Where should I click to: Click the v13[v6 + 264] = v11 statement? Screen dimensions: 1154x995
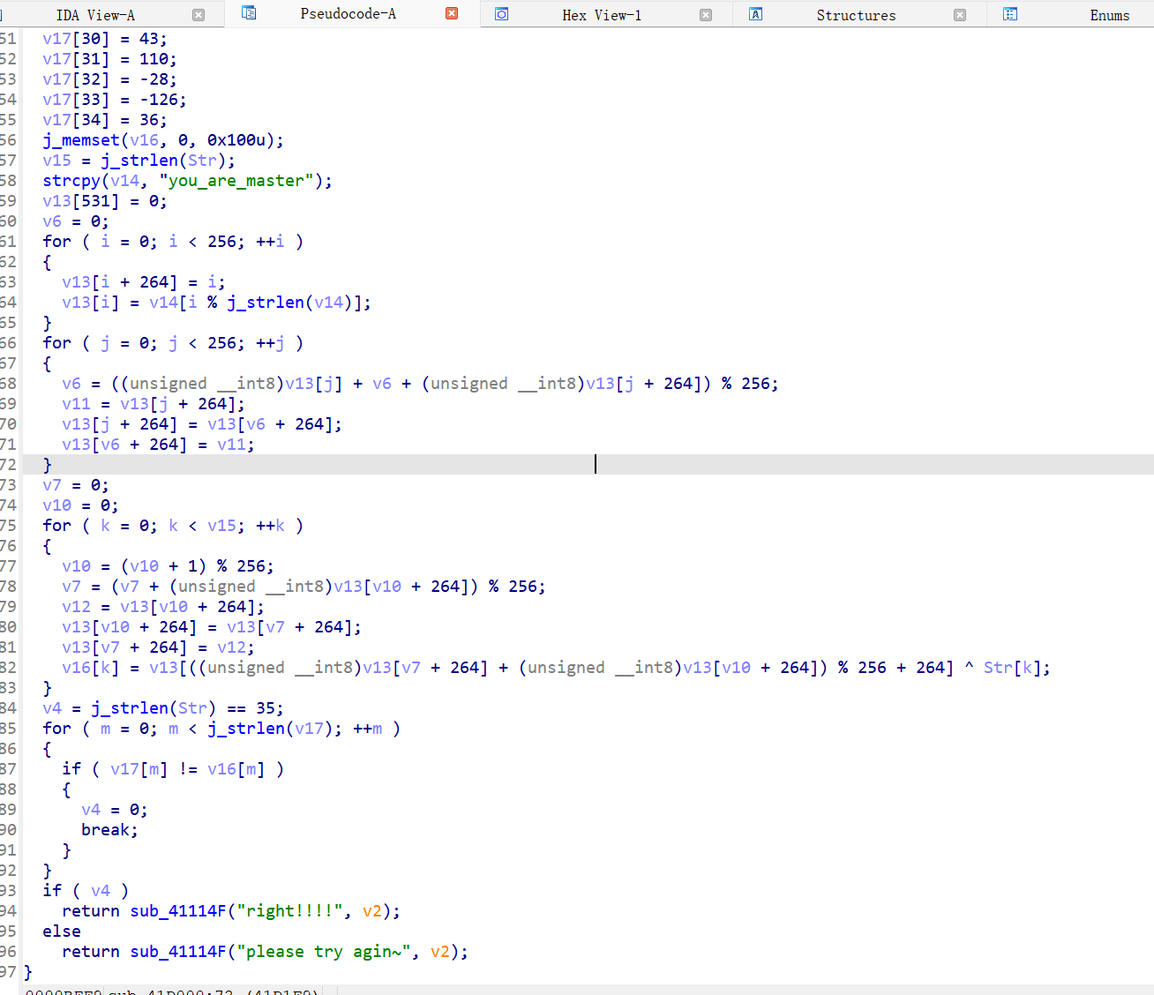click(x=158, y=445)
